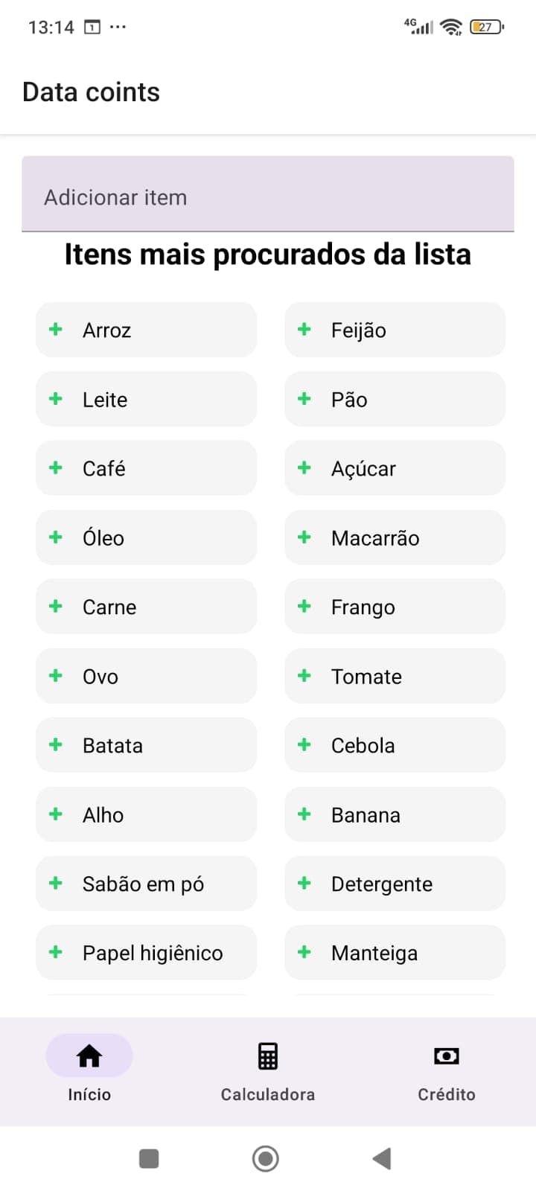Add Banana to the shopping list

pyautogui.click(x=395, y=814)
